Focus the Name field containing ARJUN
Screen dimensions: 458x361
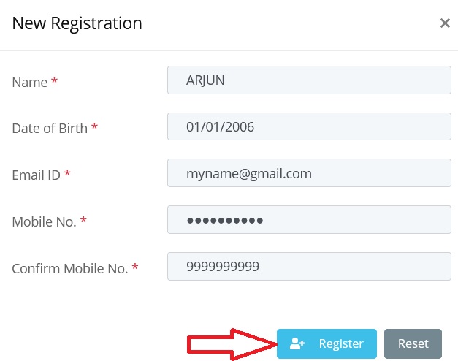pyautogui.click(x=309, y=80)
